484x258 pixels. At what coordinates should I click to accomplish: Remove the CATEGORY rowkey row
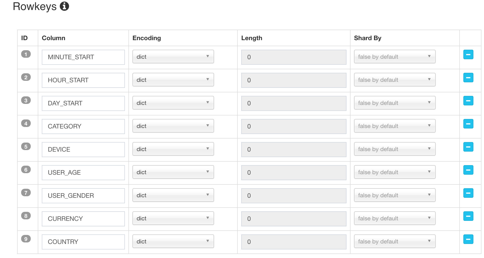pyautogui.click(x=468, y=124)
